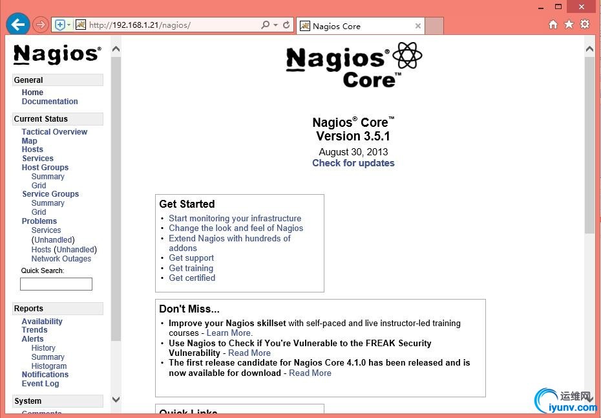Click the Nagios logo in the sidebar
The width and height of the screenshot is (601, 418).
pyautogui.click(x=58, y=54)
